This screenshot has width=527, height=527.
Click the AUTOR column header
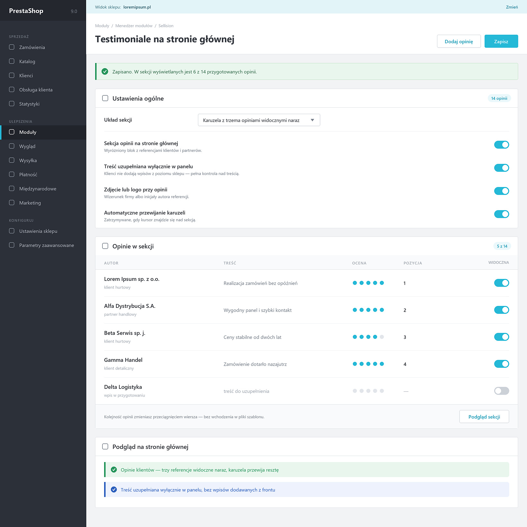tap(111, 263)
